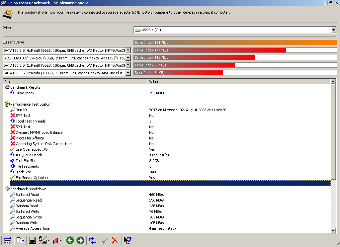Click the Drive Index 115MB/s red bar
The height and width of the screenshot is (247, 340).
(194, 57)
